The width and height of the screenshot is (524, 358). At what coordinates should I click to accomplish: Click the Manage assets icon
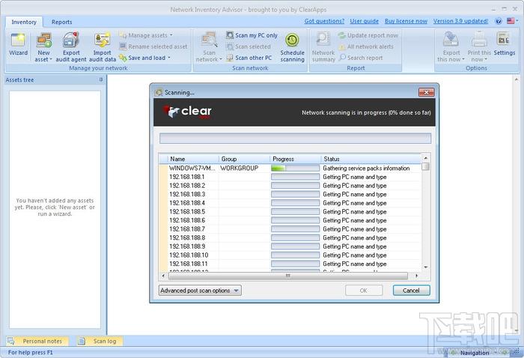point(123,35)
